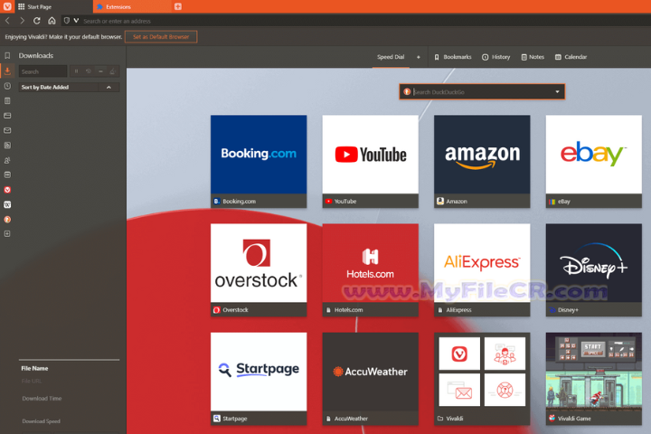
Task: Open the Bookmarks start page tab
Action: [x=453, y=57]
